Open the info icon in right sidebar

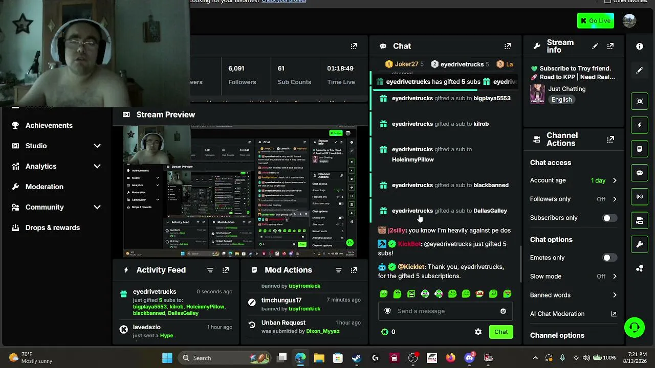[x=640, y=47]
